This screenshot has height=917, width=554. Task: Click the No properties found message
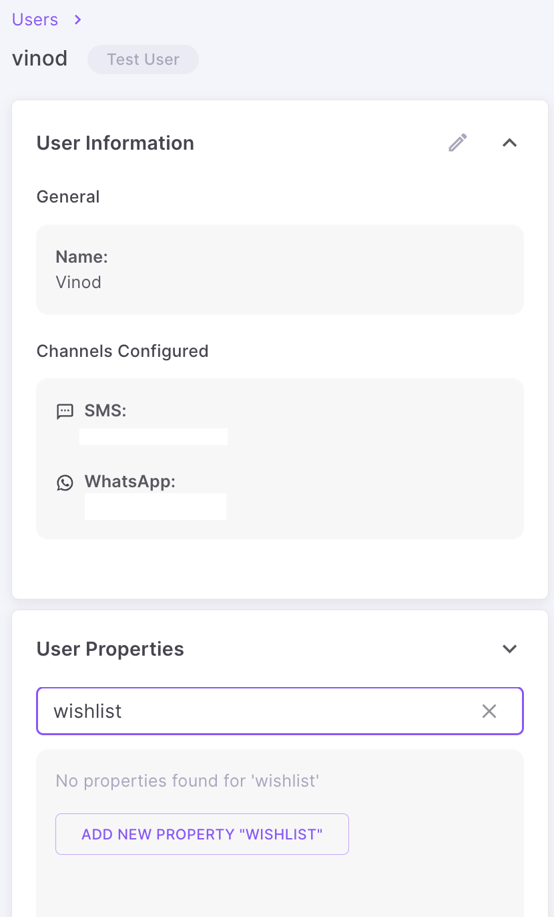(187, 781)
